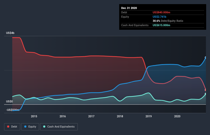This screenshot has height=135, width=210.
Task: Click the blue Equity endpoint marker
Action: (206, 57)
